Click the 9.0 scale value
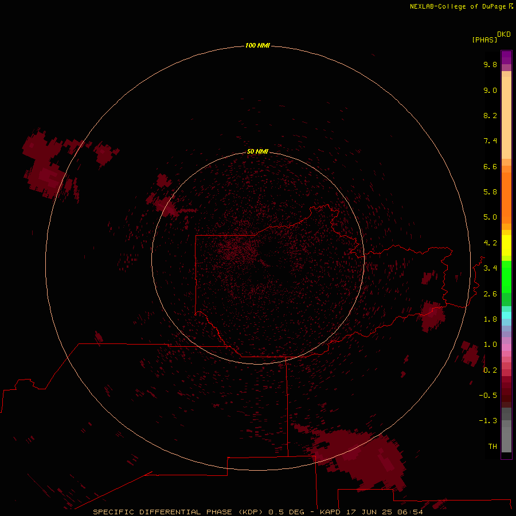 490,90
